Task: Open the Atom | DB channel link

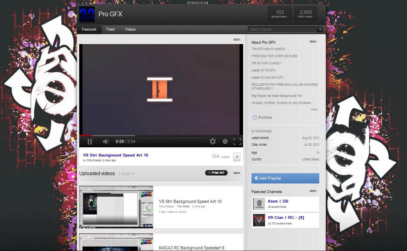Action: (278, 201)
